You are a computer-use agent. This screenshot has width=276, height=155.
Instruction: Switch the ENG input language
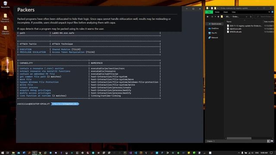pos(257,153)
